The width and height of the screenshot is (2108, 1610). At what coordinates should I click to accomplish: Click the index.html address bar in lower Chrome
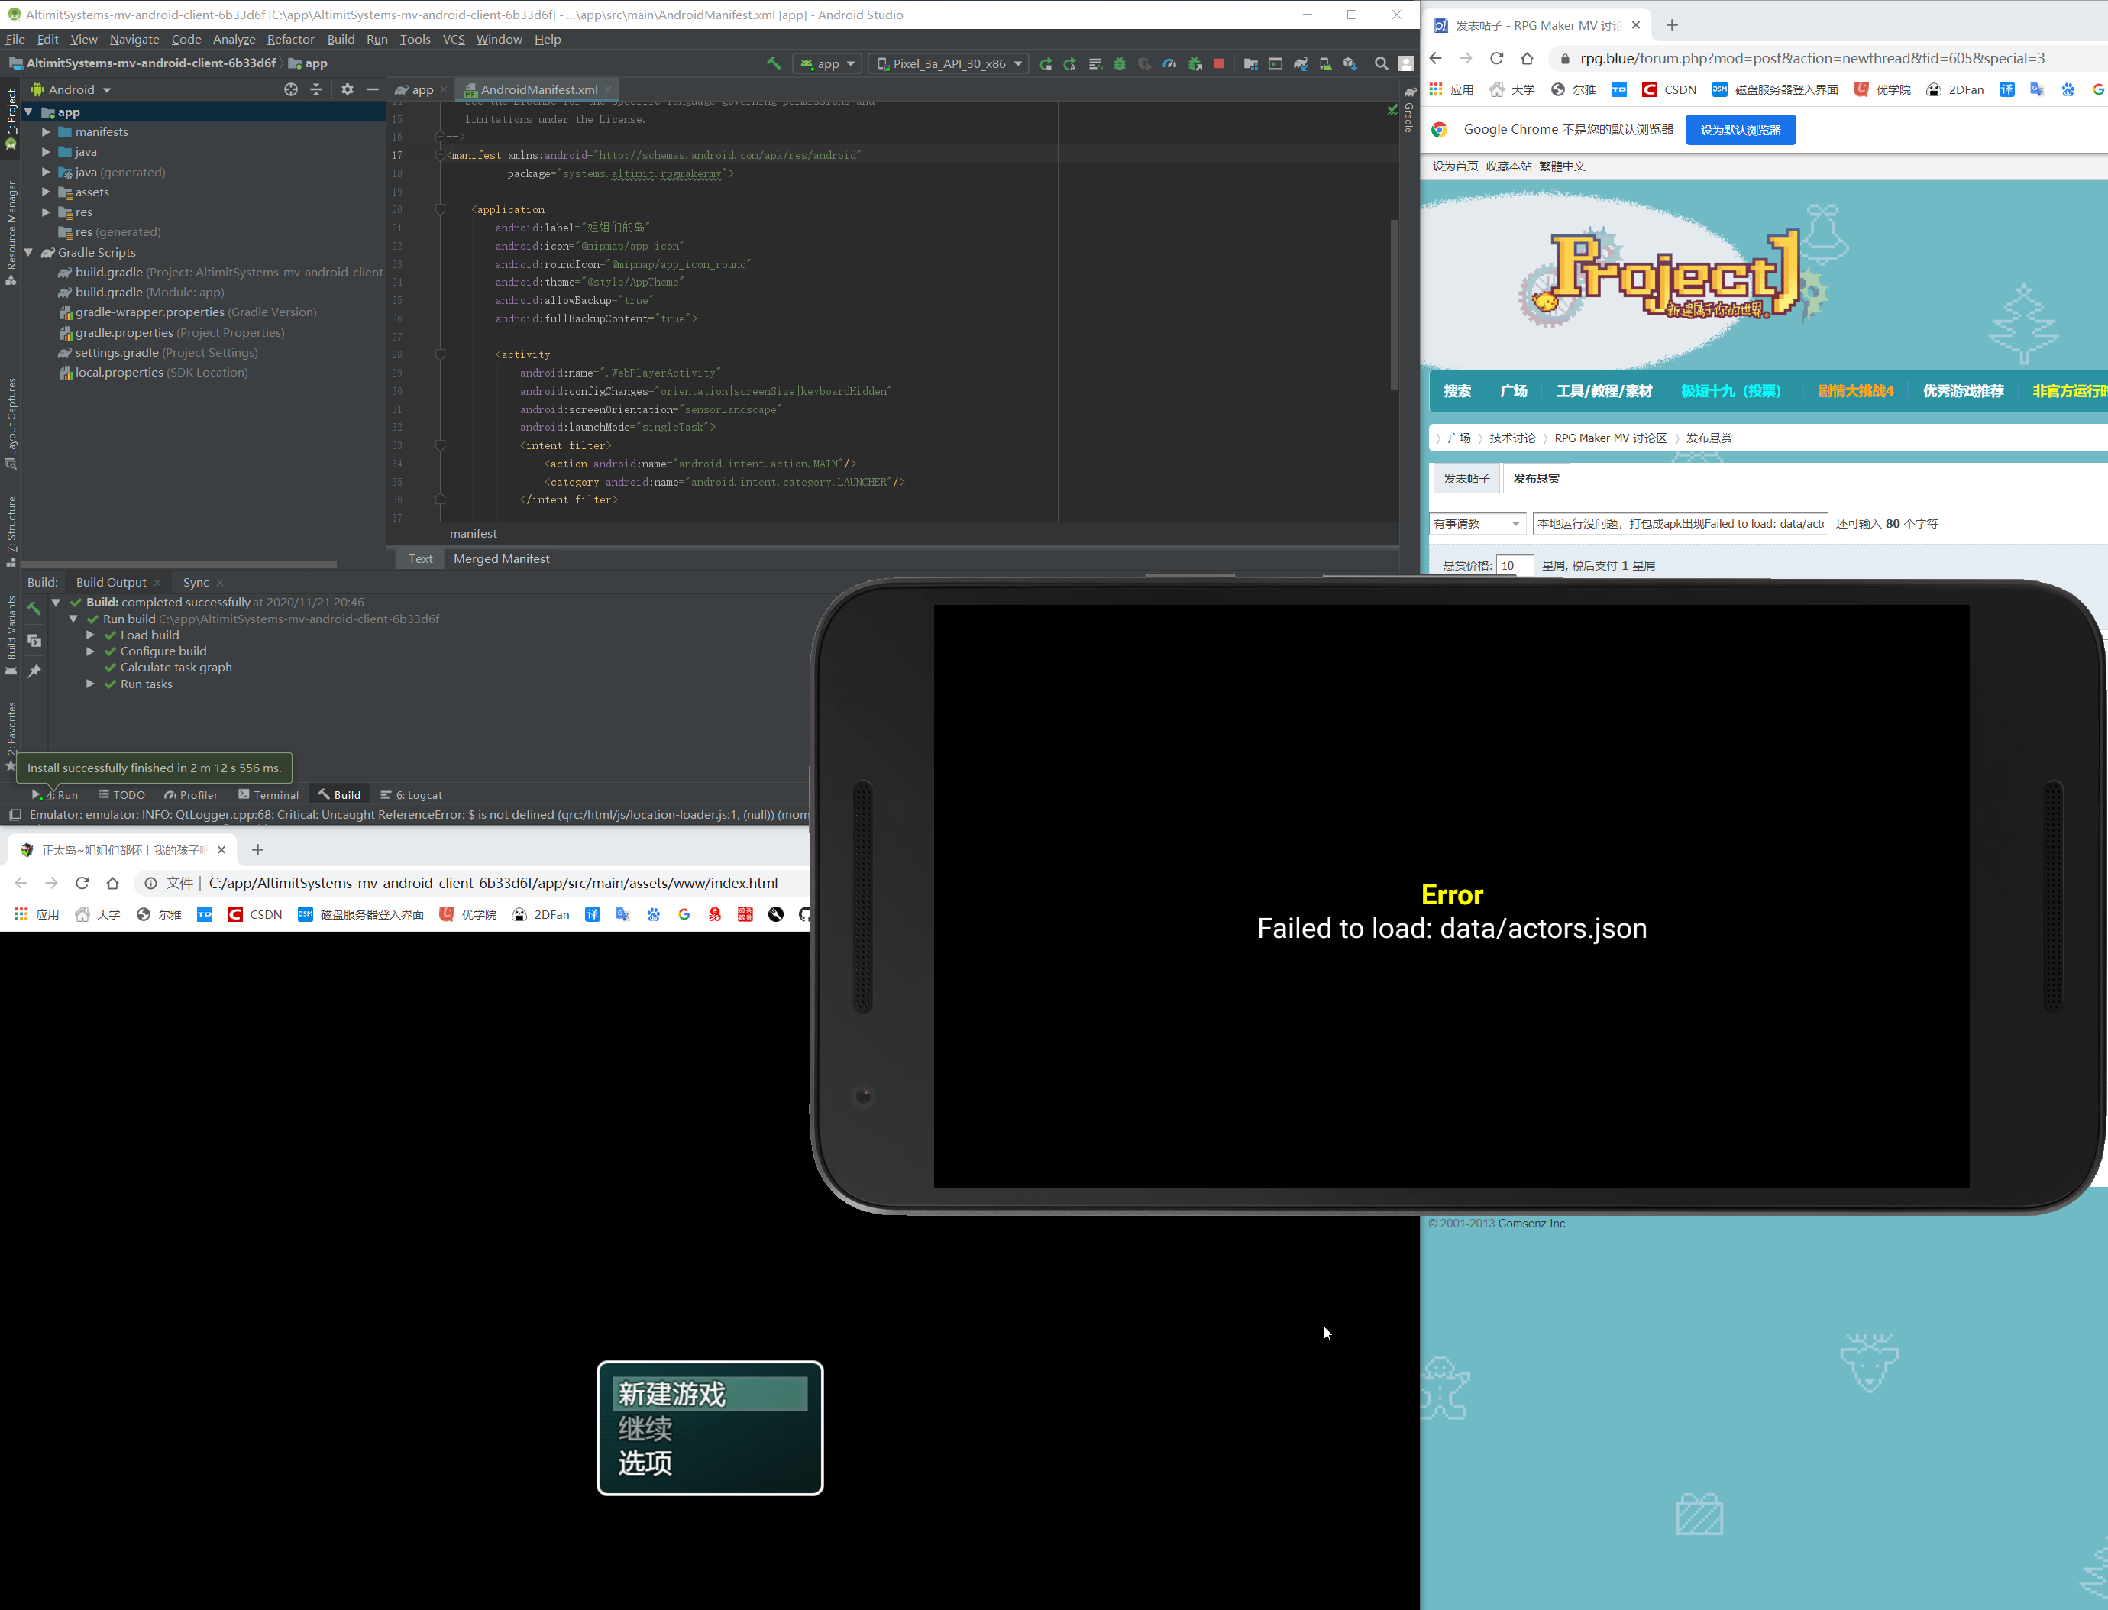tap(493, 883)
